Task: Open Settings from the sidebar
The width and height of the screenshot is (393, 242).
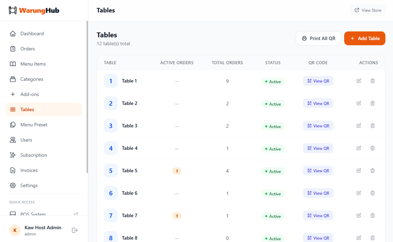Action: coord(29,185)
